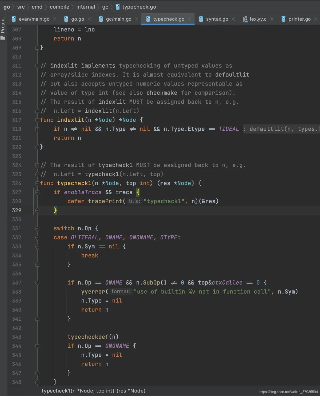320x396 pixels.
Task: Click line number 326 in the gutter
Action: click(17, 183)
